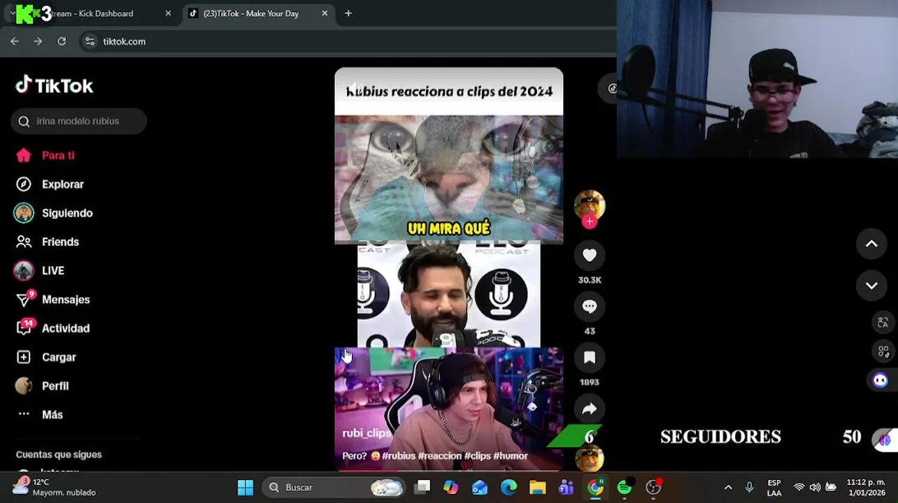Click the TikTok logo
898x503 pixels.
[55, 85]
